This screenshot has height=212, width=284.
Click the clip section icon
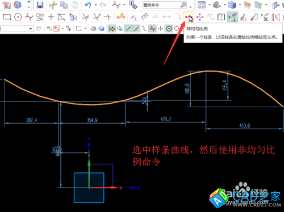(258, 5)
